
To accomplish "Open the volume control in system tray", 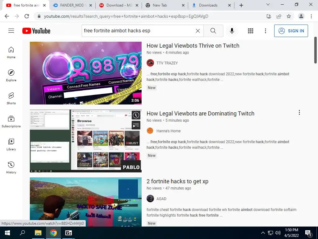I will pos(278,233).
